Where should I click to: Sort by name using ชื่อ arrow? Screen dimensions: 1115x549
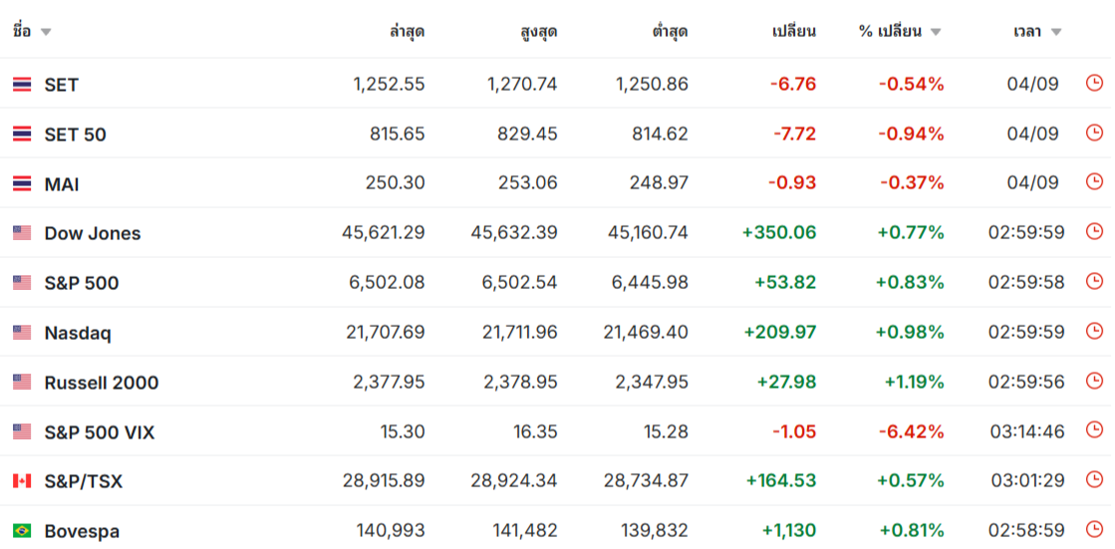[46, 32]
